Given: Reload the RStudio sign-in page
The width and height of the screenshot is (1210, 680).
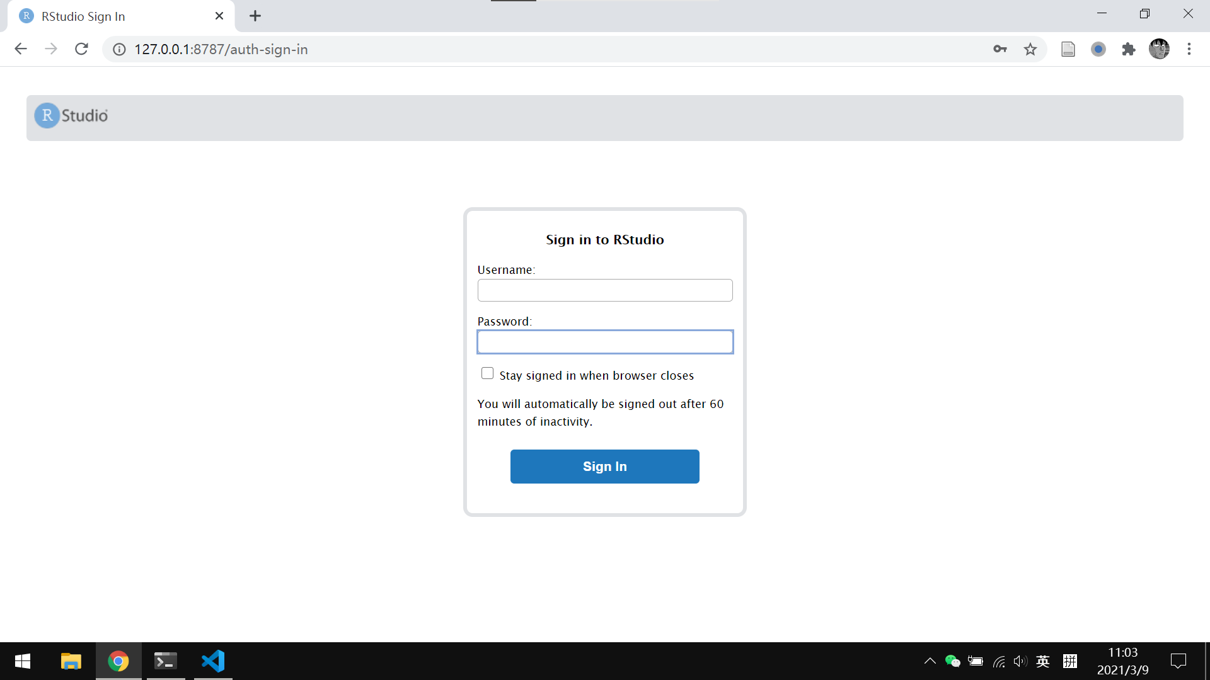Looking at the screenshot, I should click(x=81, y=49).
